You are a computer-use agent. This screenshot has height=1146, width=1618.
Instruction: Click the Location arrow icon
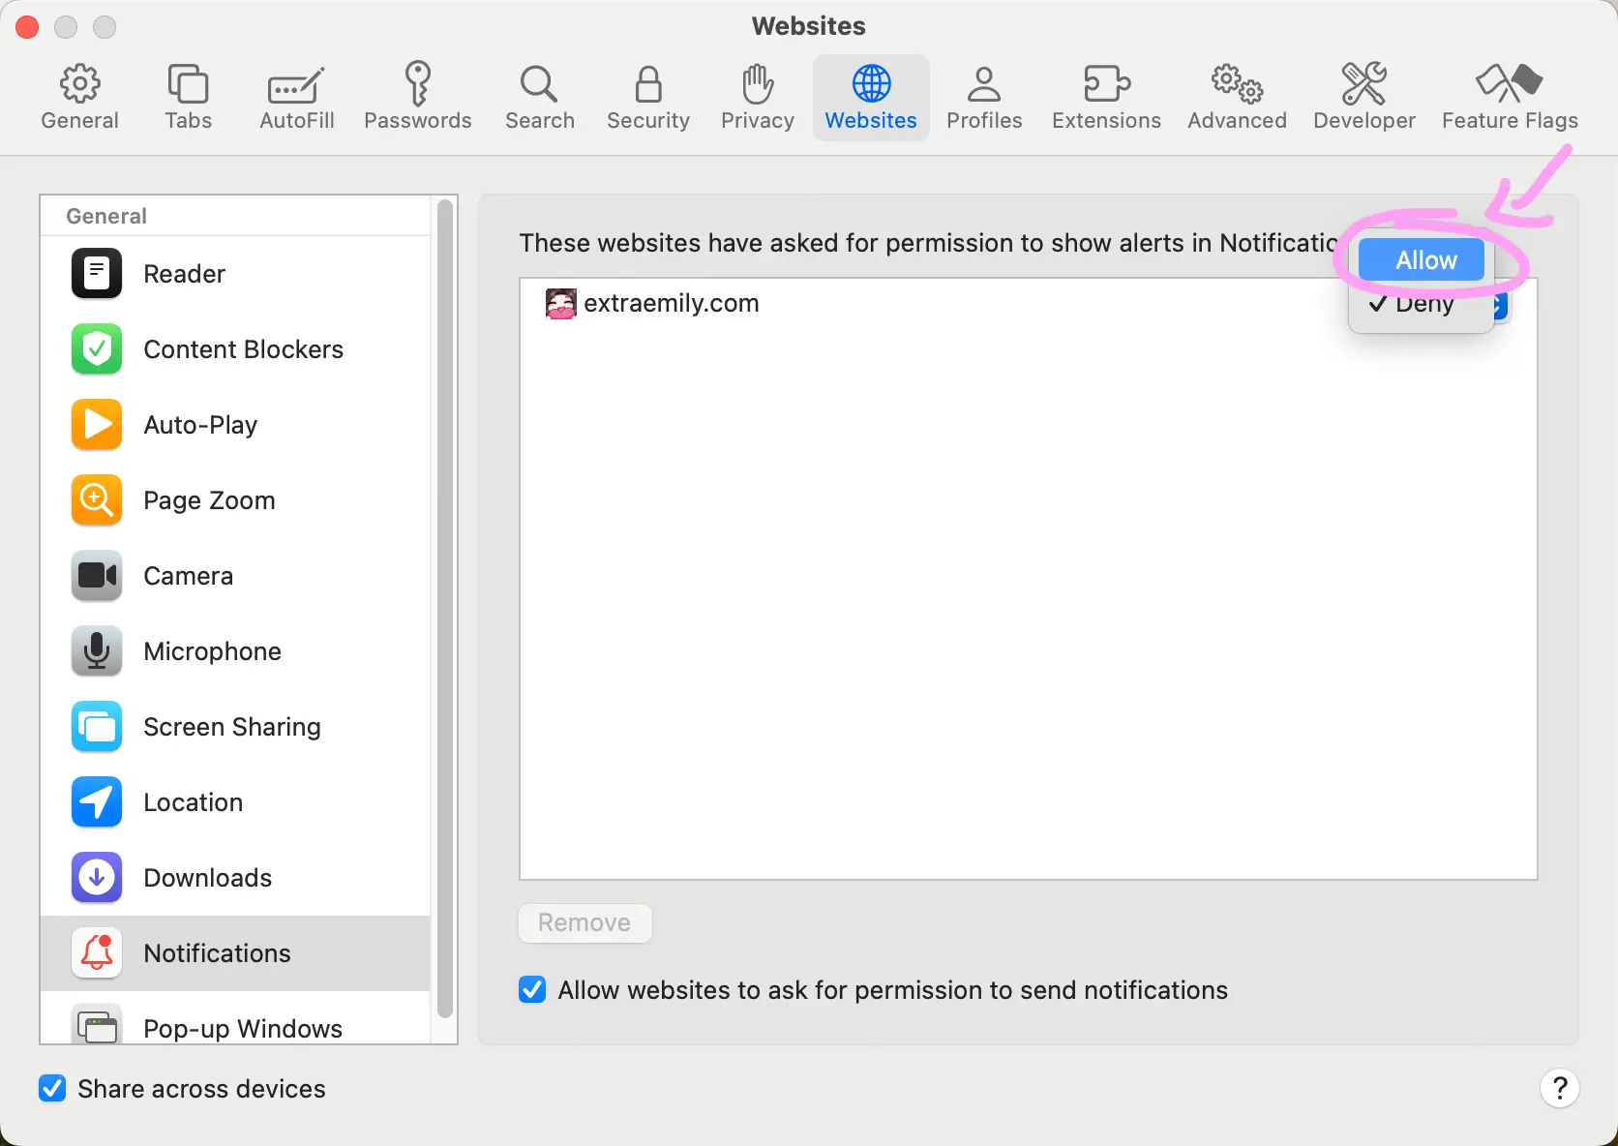97,802
